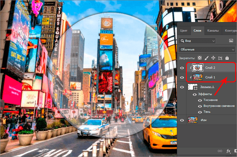Open the Вид layer filter dropdown

pos(197,41)
